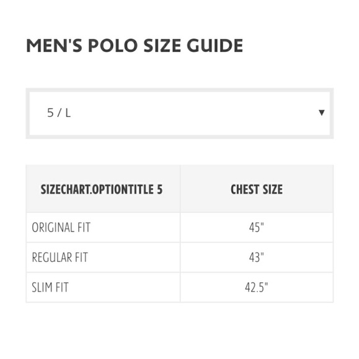Image resolution: width=359 pixels, height=359 pixels.
Task: Select the 43" chest size value
Action: click(x=257, y=257)
